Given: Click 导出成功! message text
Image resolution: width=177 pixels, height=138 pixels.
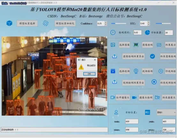Looking at the screenshot, I should [91, 65].
